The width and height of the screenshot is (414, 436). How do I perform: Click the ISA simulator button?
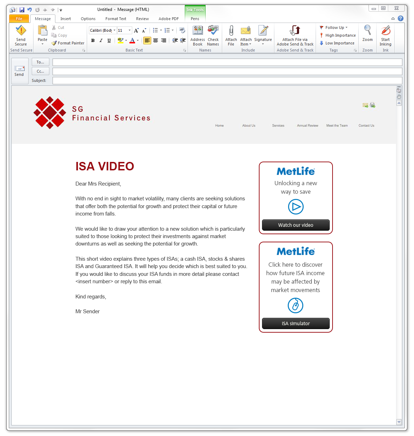[296, 323]
